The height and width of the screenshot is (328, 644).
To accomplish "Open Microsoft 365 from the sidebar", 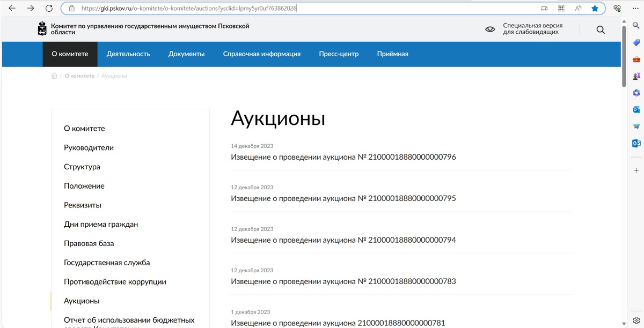I will [x=636, y=92].
